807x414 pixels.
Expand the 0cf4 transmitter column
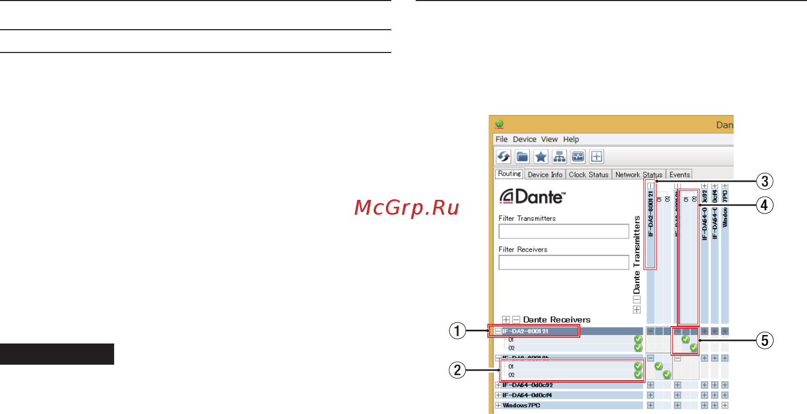pyautogui.click(x=715, y=186)
